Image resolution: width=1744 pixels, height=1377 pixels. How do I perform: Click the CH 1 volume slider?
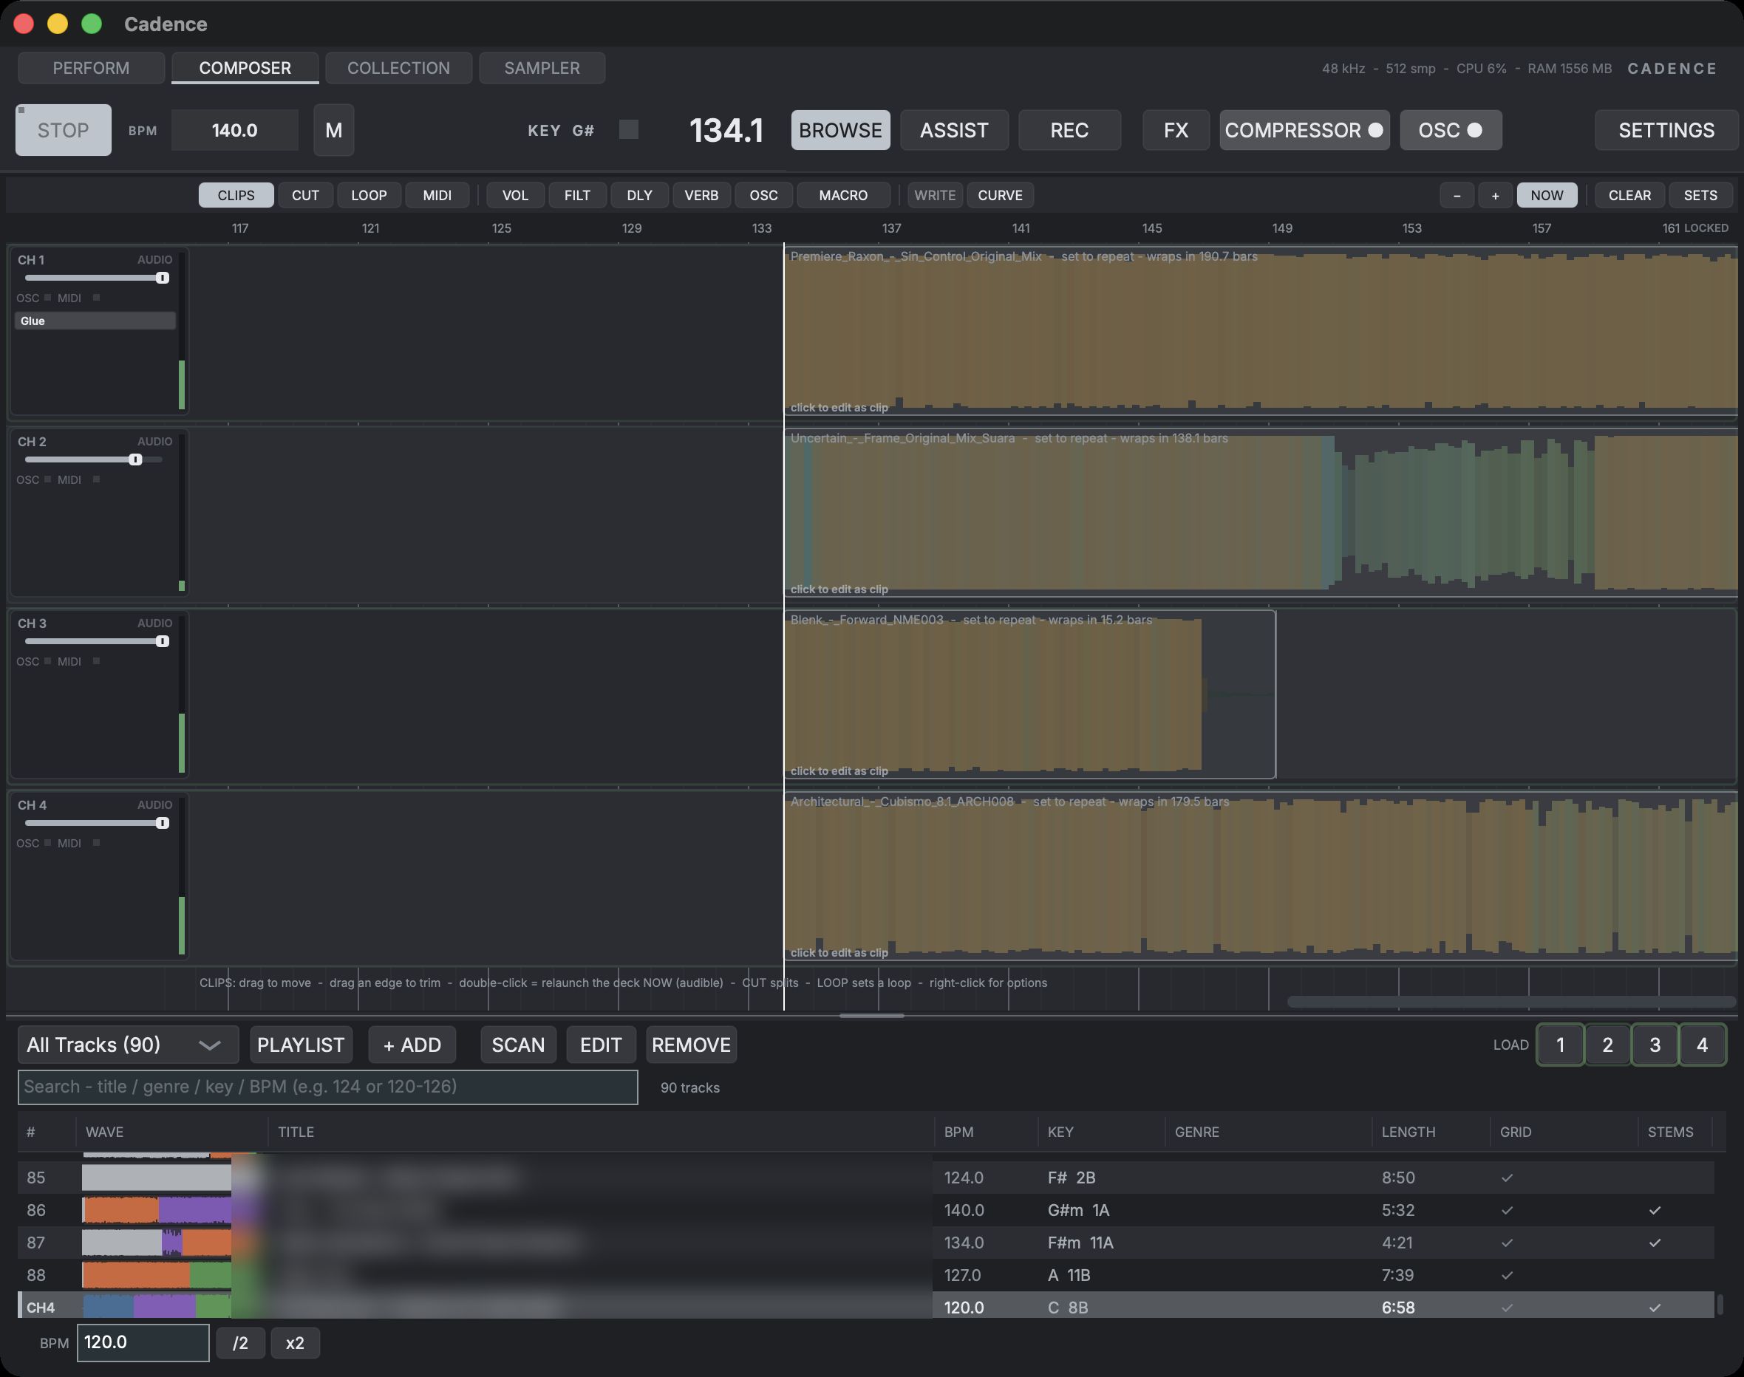pos(97,279)
